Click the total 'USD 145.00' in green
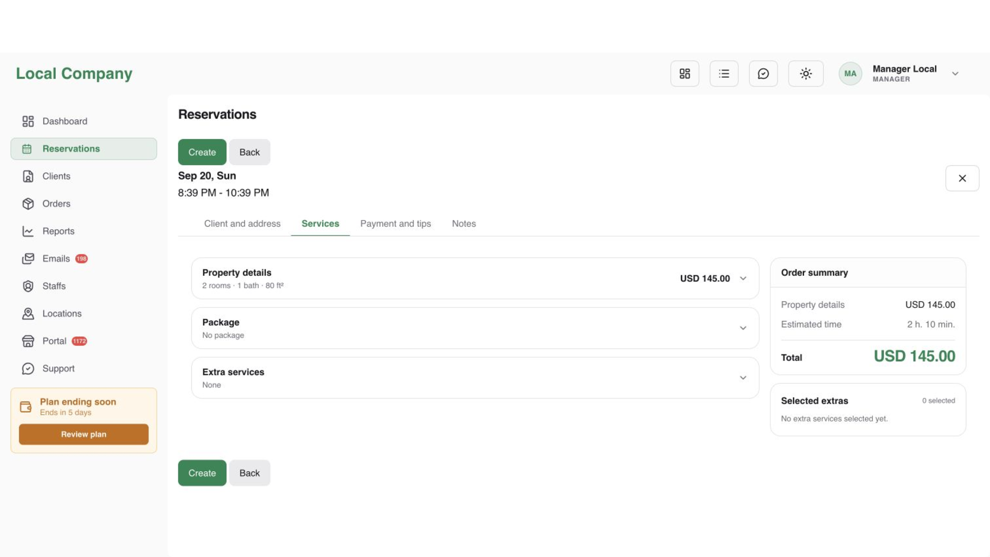Screen dimensions: 990x557 click(x=914, y=356)
